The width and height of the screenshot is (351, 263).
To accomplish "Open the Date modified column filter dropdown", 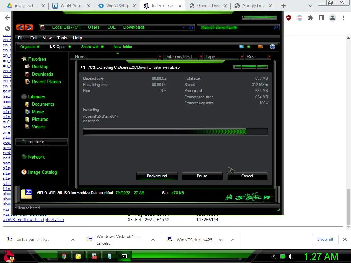I will click(x=201, y=57).
